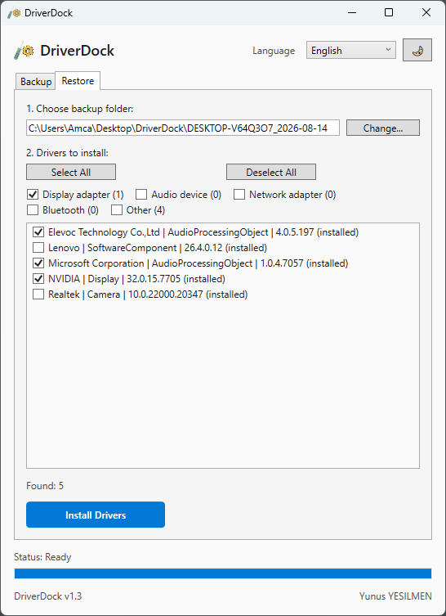Deselect the NVIDIA Display driver checkbox
The height and width of the screenshot is (616, 446).
click(x=38, y=279)
